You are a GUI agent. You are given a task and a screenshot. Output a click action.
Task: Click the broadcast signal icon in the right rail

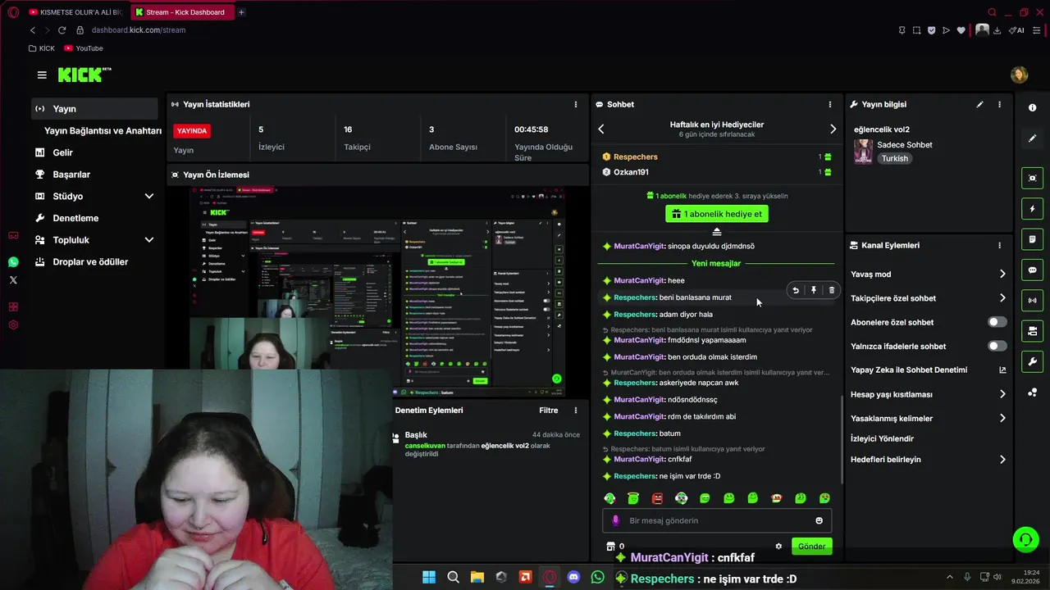1032,301
